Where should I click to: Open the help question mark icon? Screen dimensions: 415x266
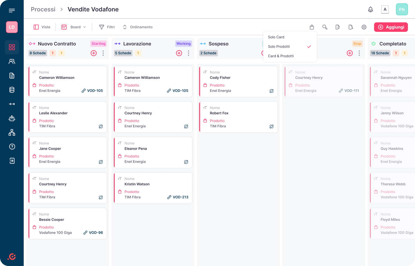tap(12, 147)
